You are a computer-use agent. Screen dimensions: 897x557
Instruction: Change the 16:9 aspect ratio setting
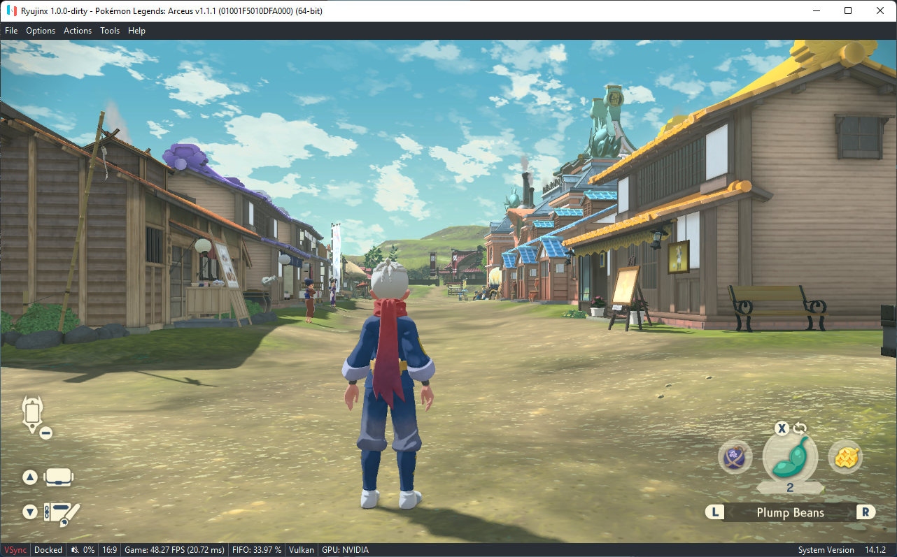point(109,550)
